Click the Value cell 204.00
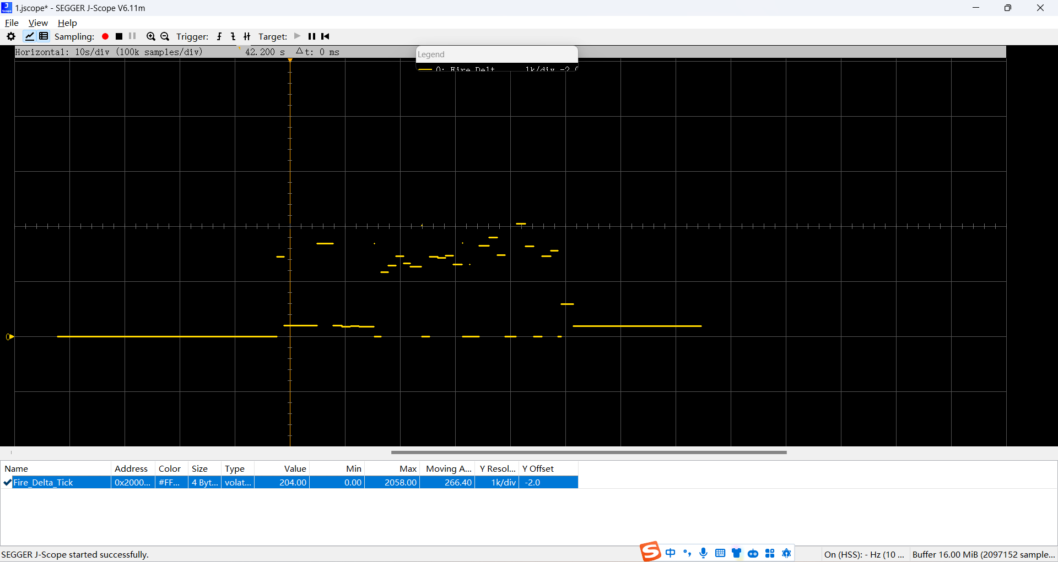Viewport: 1058px width, 562px height. [282, 482]
